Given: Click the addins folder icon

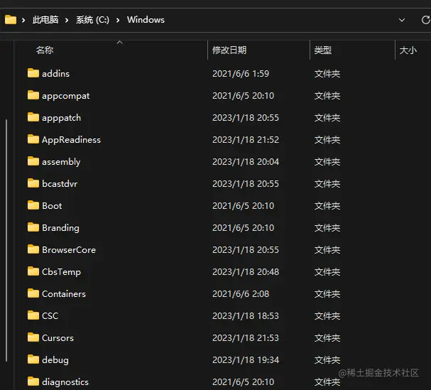Looking at the screenshot, I should tap(33, 73).
